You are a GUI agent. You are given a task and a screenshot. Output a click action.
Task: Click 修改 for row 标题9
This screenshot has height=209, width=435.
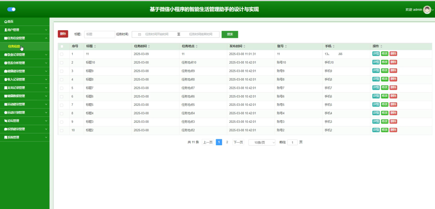(384, 71)
